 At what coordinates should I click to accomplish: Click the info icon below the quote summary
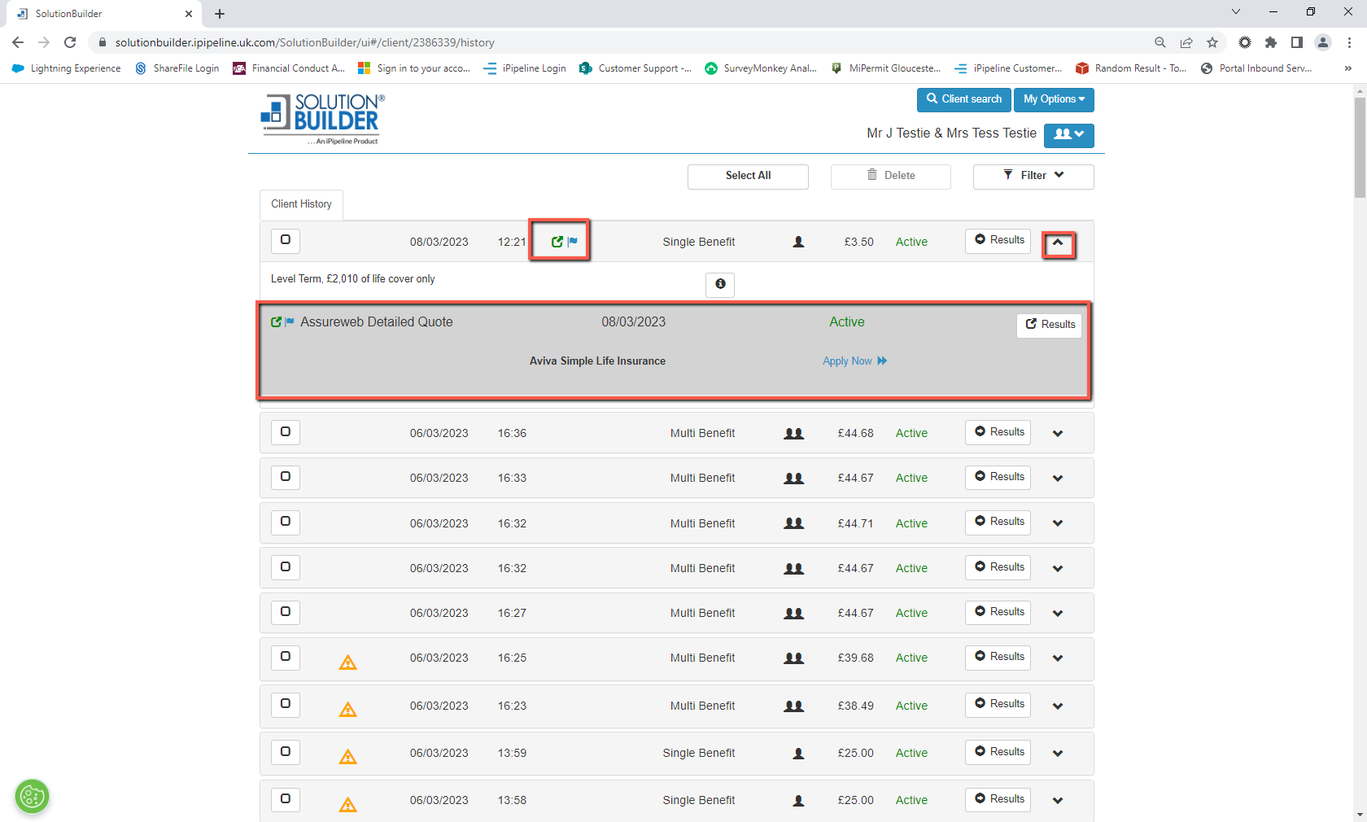coord(720,284)
